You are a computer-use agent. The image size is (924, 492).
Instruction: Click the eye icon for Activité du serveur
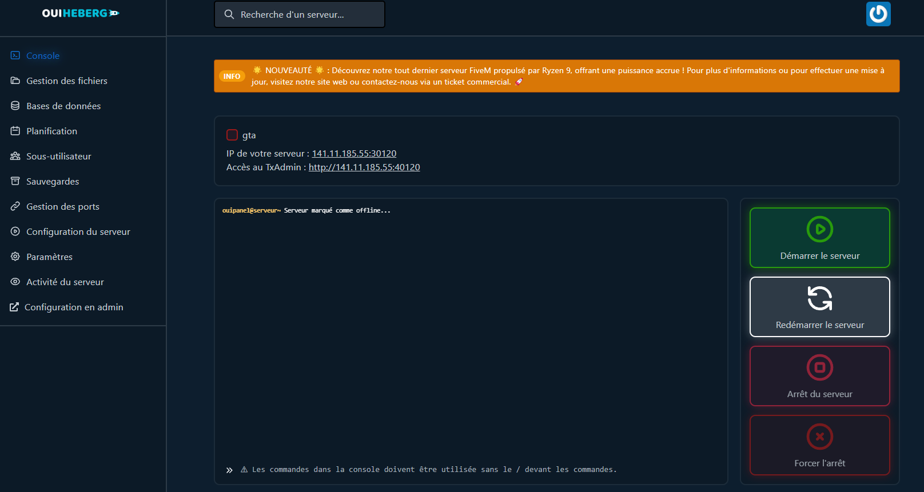pyautogui.click(x=15, y=282)
